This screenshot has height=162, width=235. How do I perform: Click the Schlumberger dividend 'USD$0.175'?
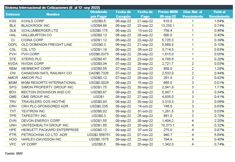pos(99,31)
